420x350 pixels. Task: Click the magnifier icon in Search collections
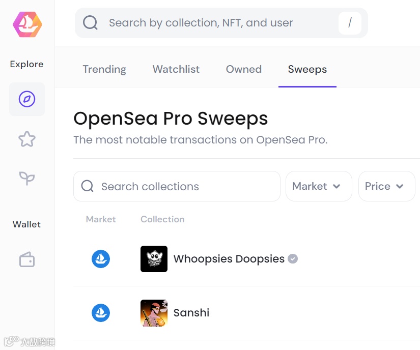pyautogui.click(x=88, y=186)
